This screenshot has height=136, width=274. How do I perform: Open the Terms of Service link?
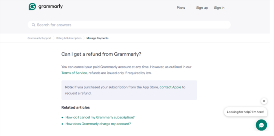tap(74, 73)
